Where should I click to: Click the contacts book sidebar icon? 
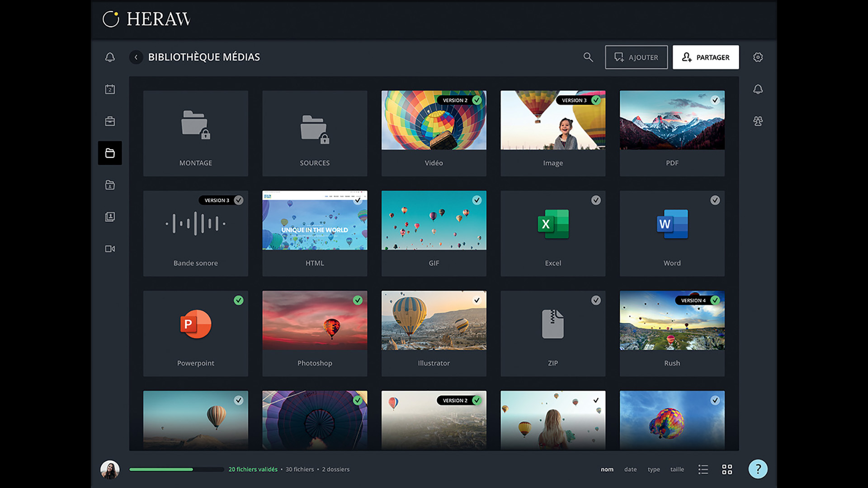tap(110, 217)
